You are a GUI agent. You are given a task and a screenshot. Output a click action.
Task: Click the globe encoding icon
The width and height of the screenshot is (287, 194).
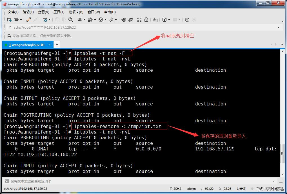click(101, 20)
